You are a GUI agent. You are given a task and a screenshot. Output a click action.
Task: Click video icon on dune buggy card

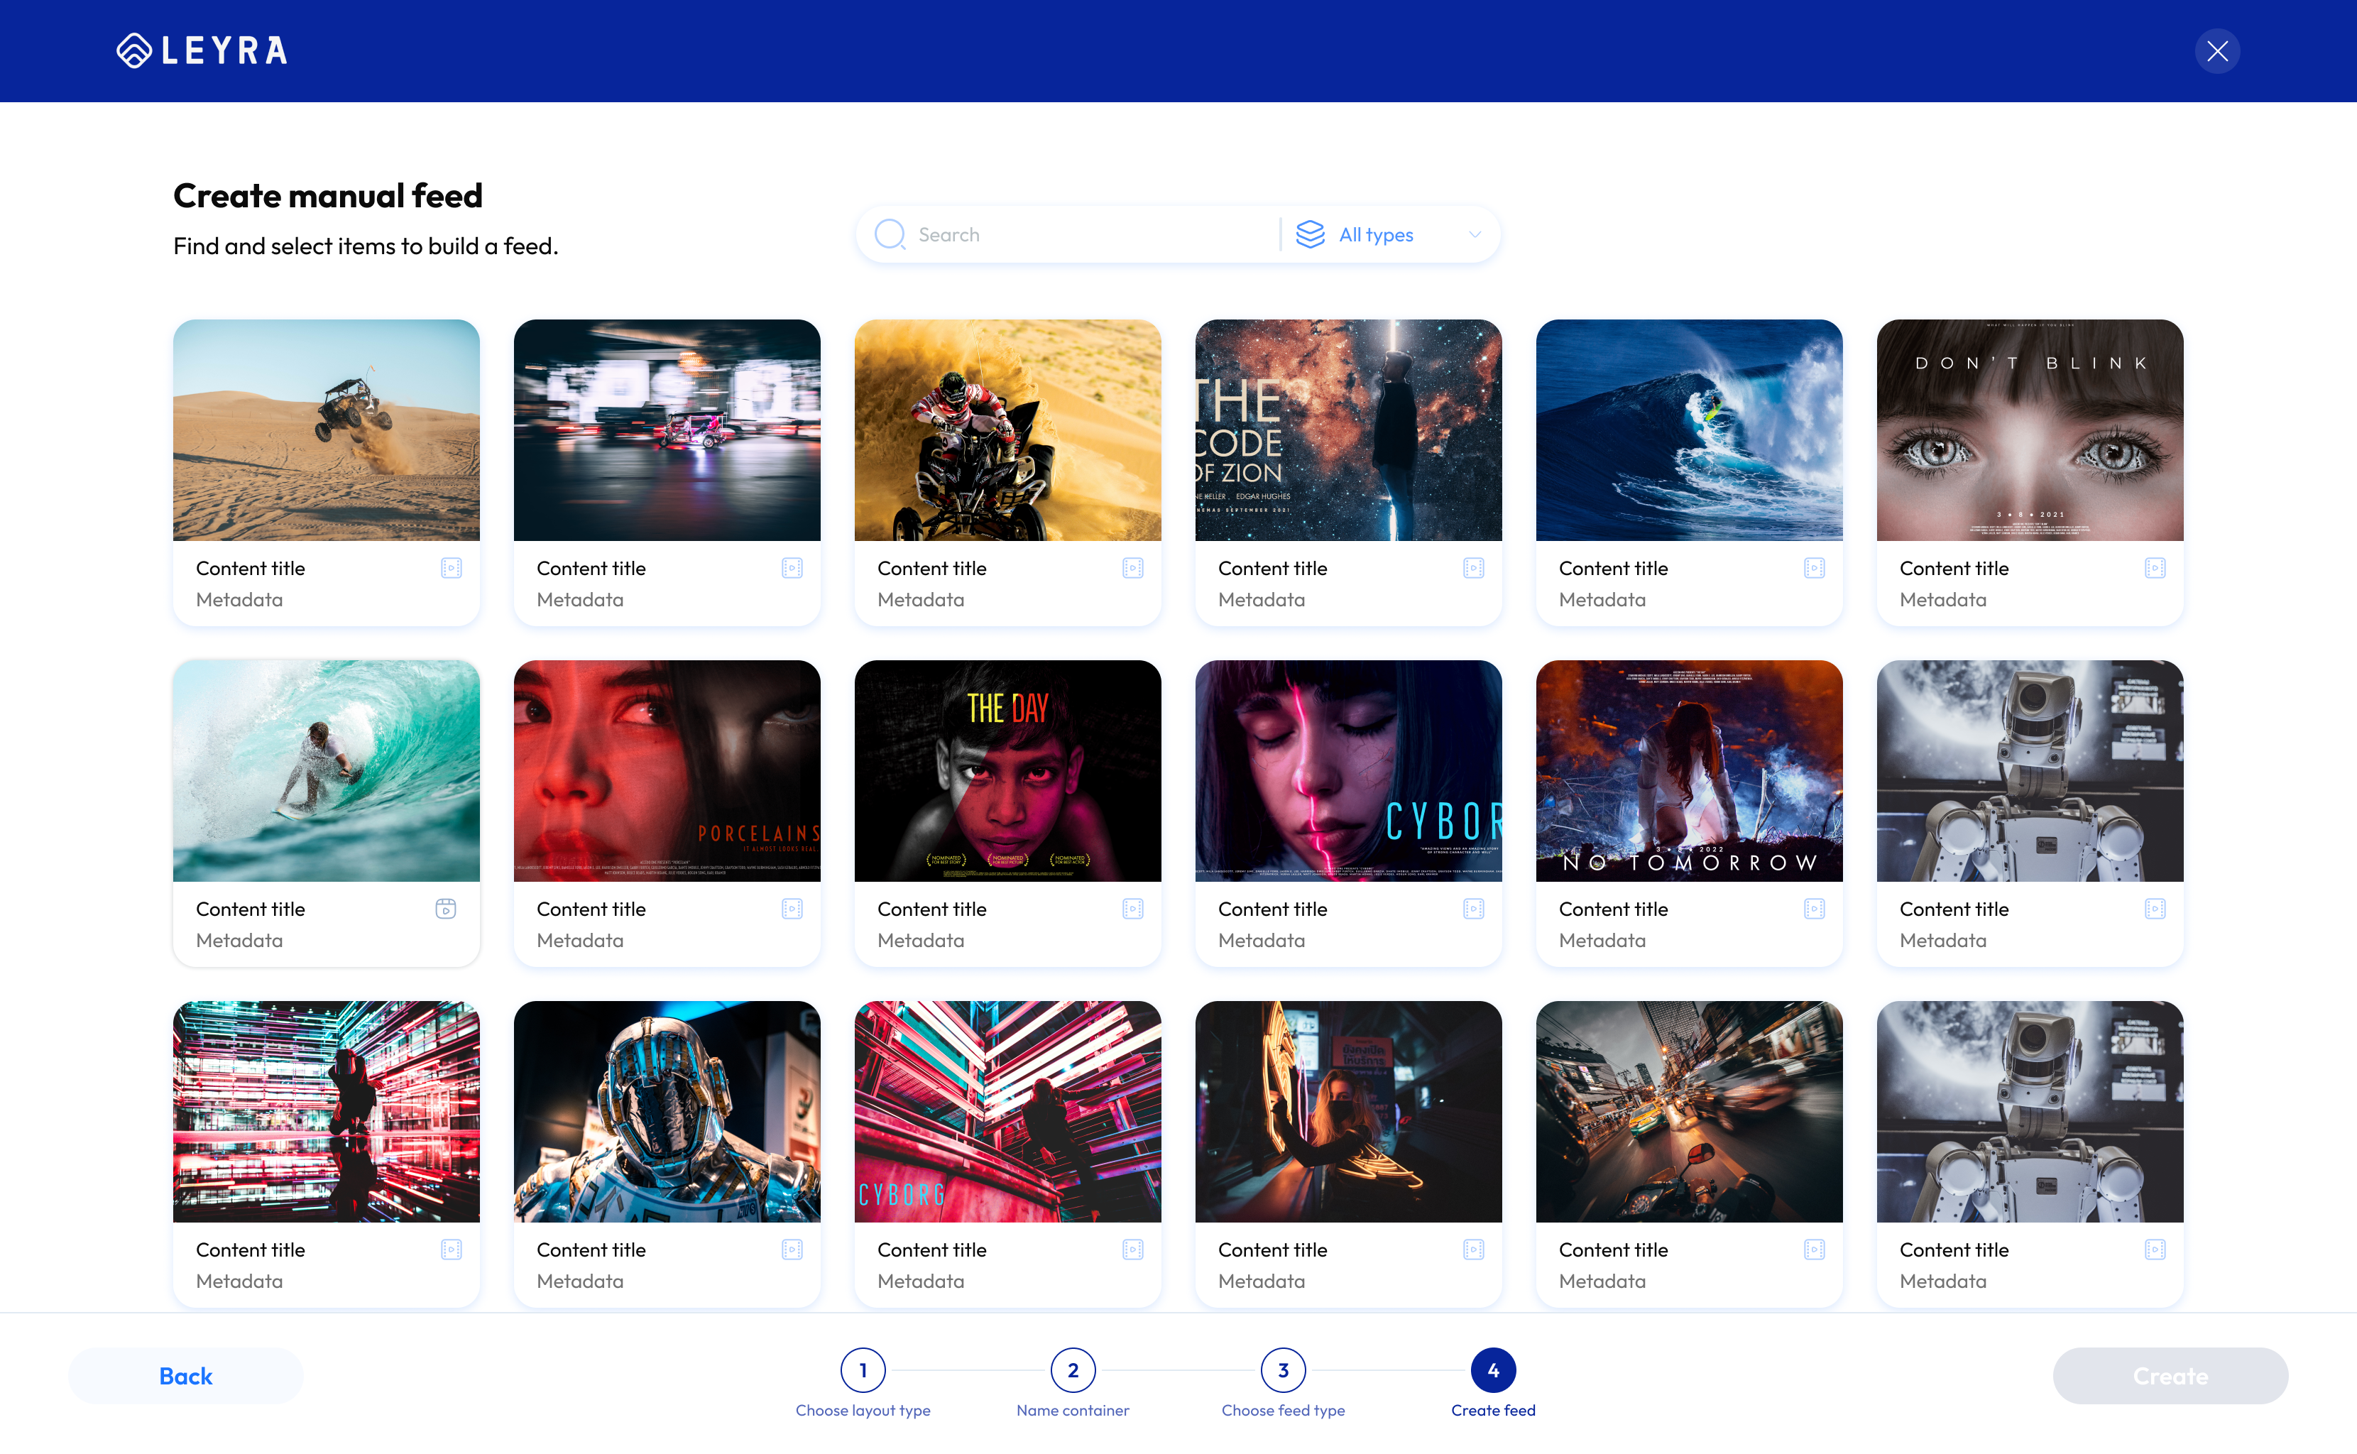click(x=451, y=569)
